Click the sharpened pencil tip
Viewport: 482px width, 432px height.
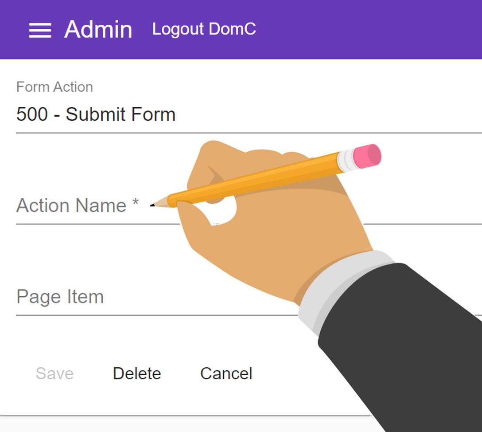(159, 202)
